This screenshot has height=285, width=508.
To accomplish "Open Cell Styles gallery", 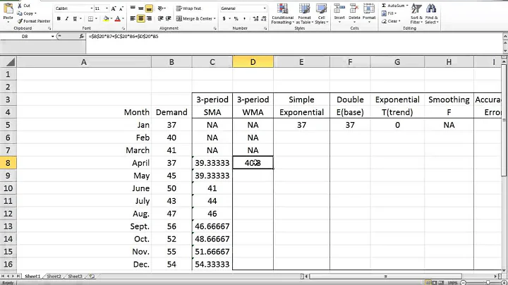I will click(x=322, y=13).
